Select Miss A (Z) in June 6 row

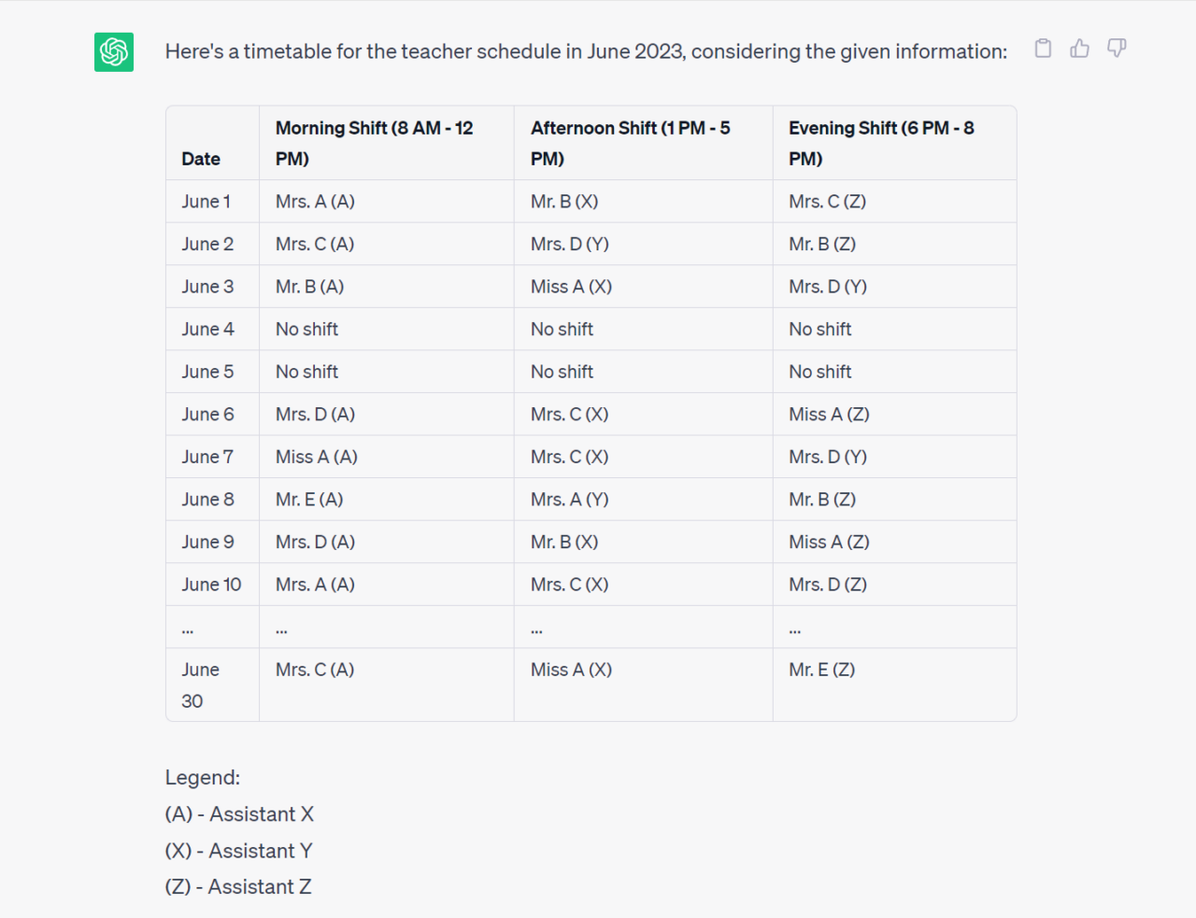point(829,415)
